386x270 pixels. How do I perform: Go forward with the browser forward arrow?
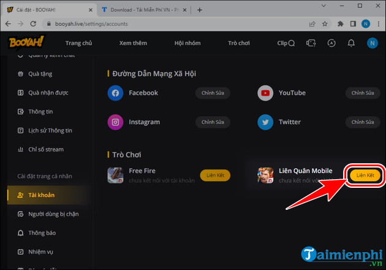21,24
